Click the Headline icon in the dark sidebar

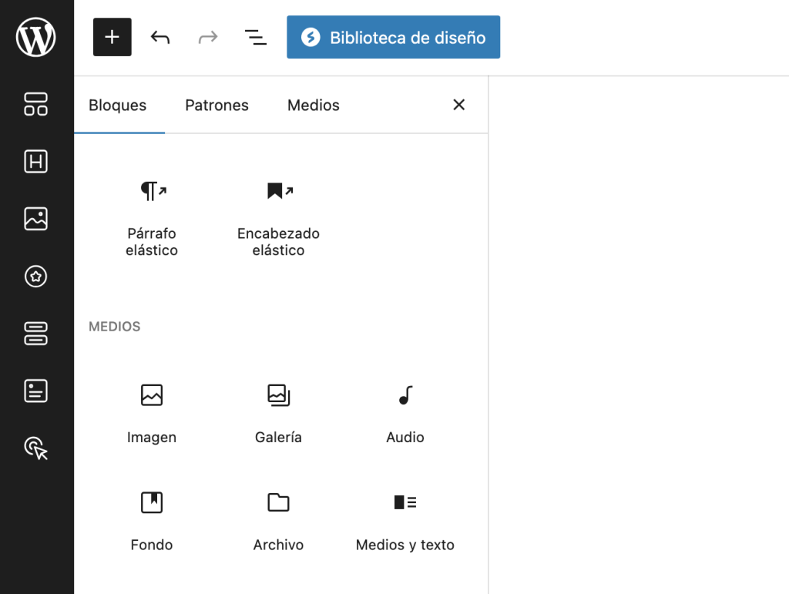point(35,162)
